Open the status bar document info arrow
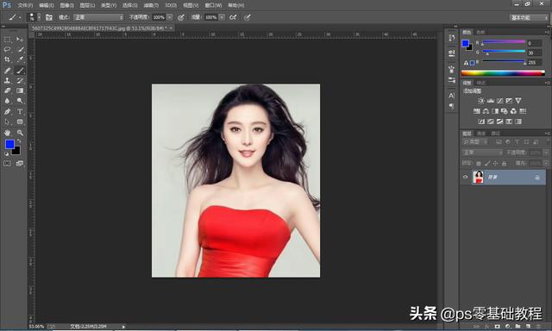This screenshot has height=331, width=552. tap(123, 327)
